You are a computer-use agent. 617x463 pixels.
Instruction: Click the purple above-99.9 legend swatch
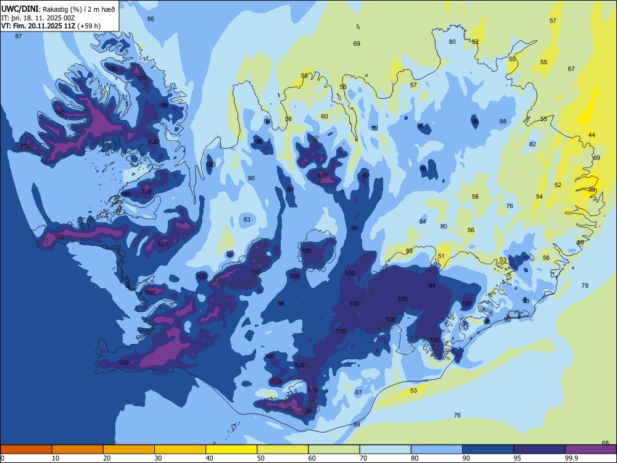click(x=590, y=449)
